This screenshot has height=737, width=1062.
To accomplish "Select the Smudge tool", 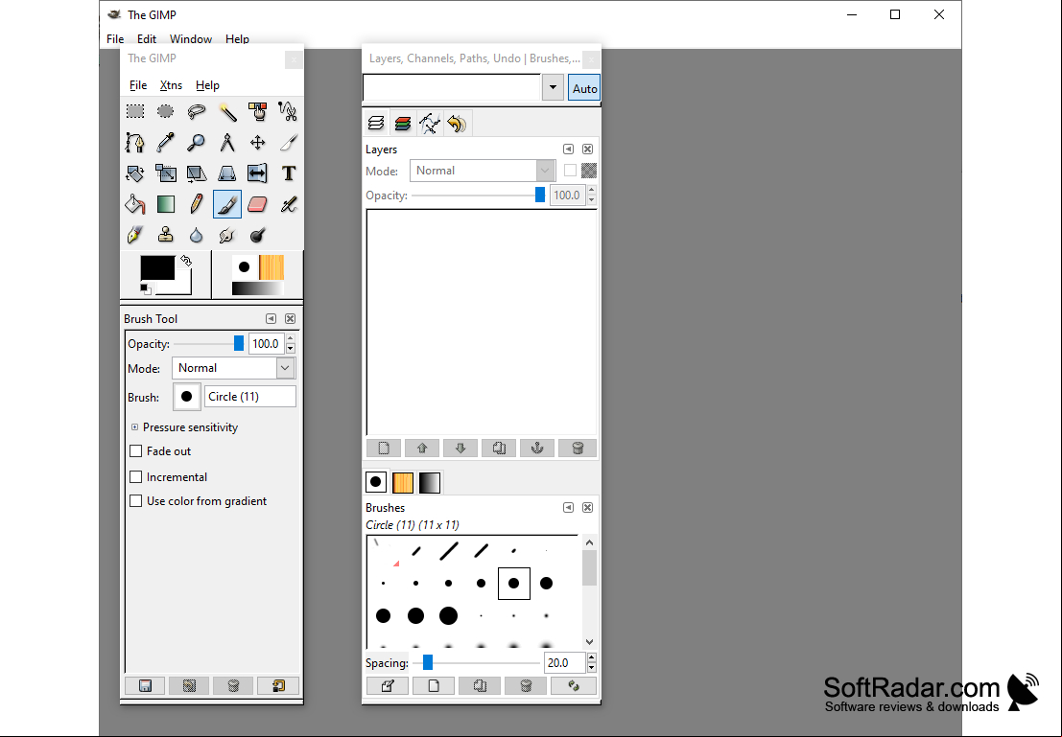I will click(227, 235).
